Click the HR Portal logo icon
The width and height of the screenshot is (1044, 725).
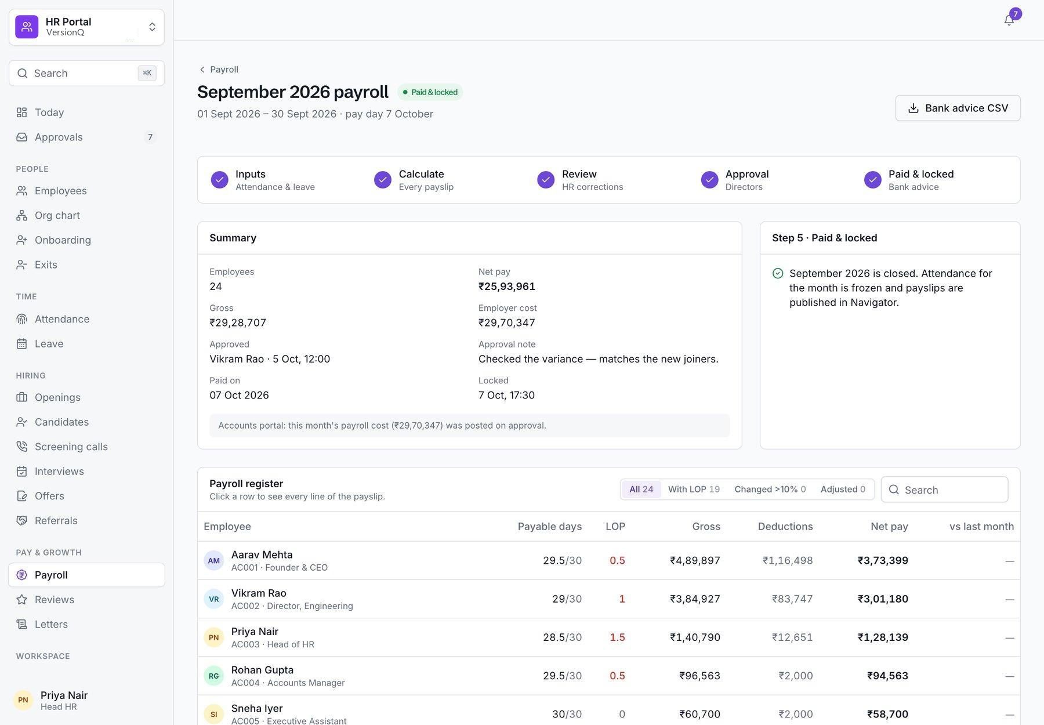coord(27,27)
